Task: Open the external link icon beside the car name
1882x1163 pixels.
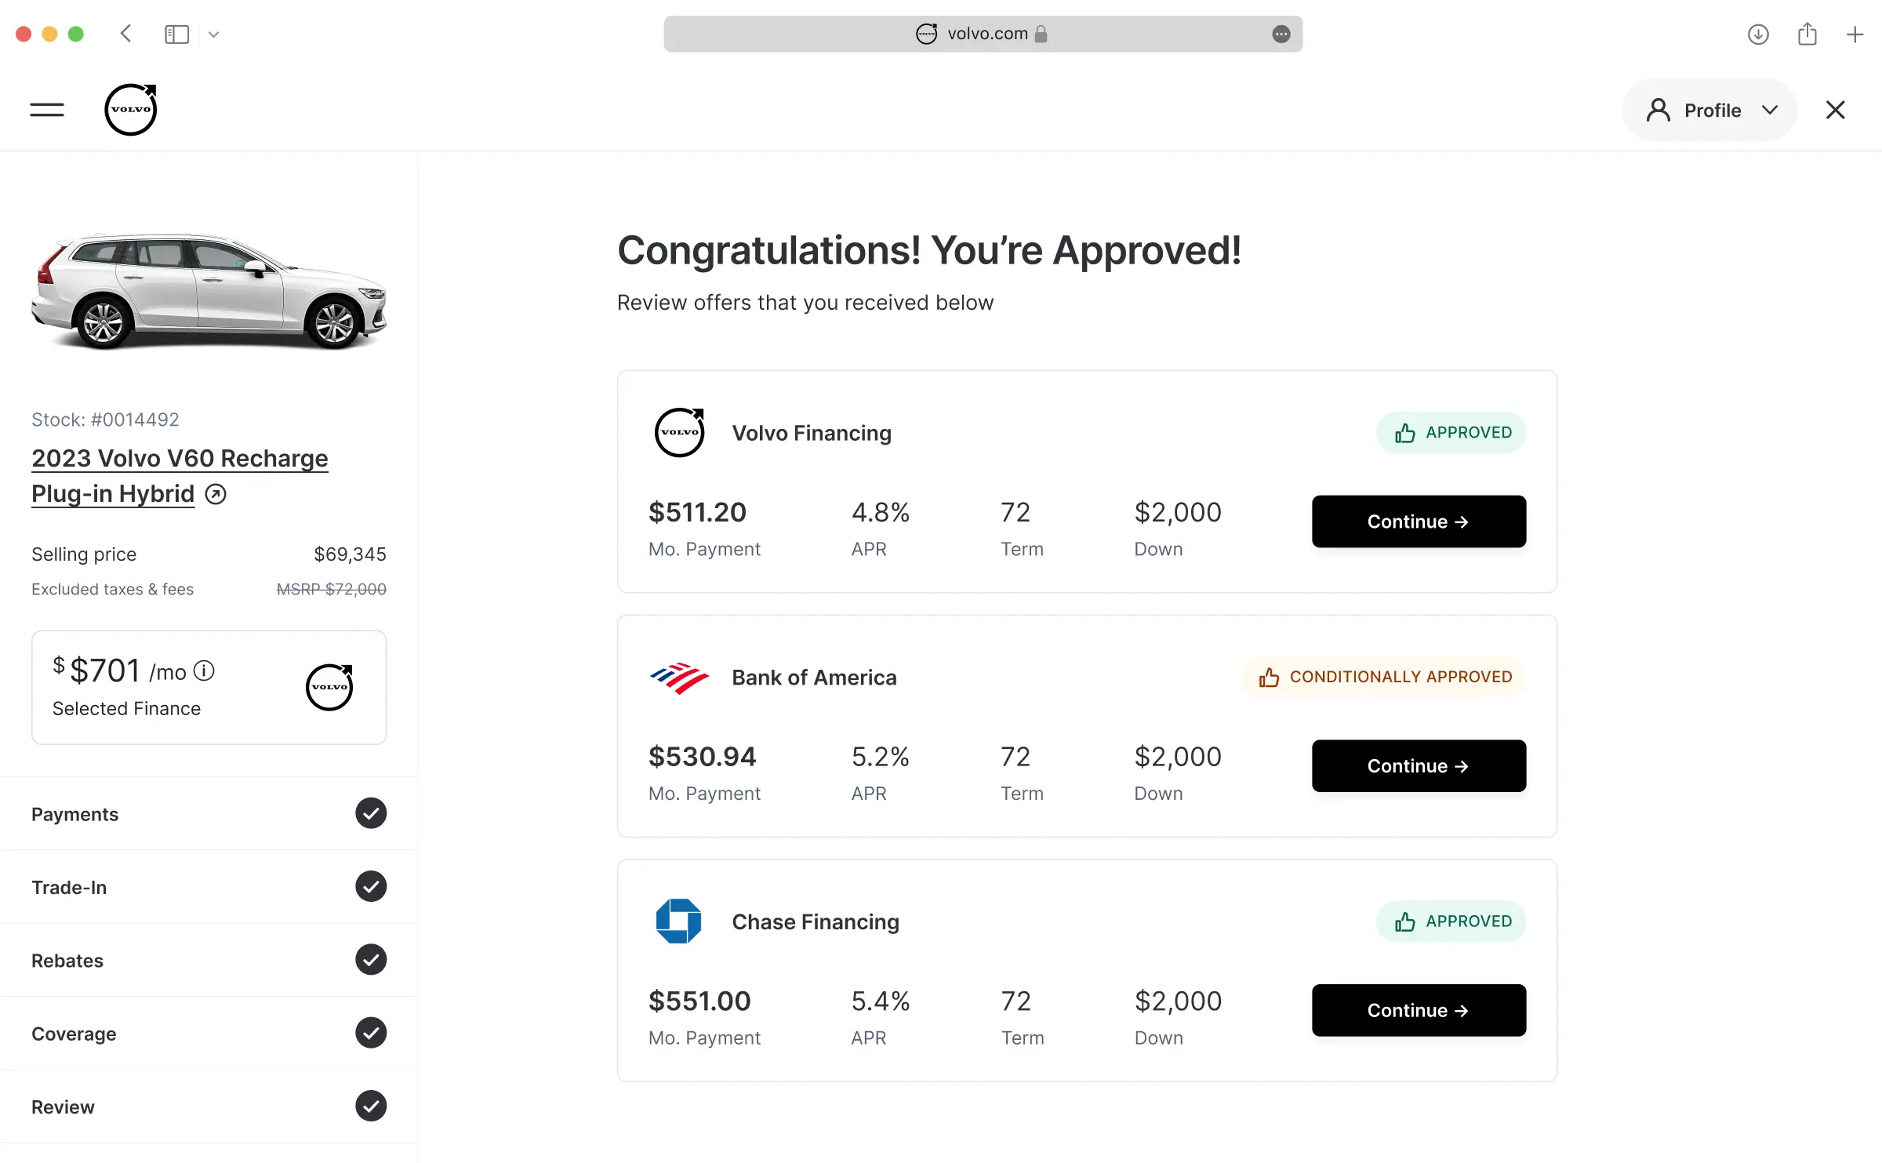Action: [x=216, y=494]
